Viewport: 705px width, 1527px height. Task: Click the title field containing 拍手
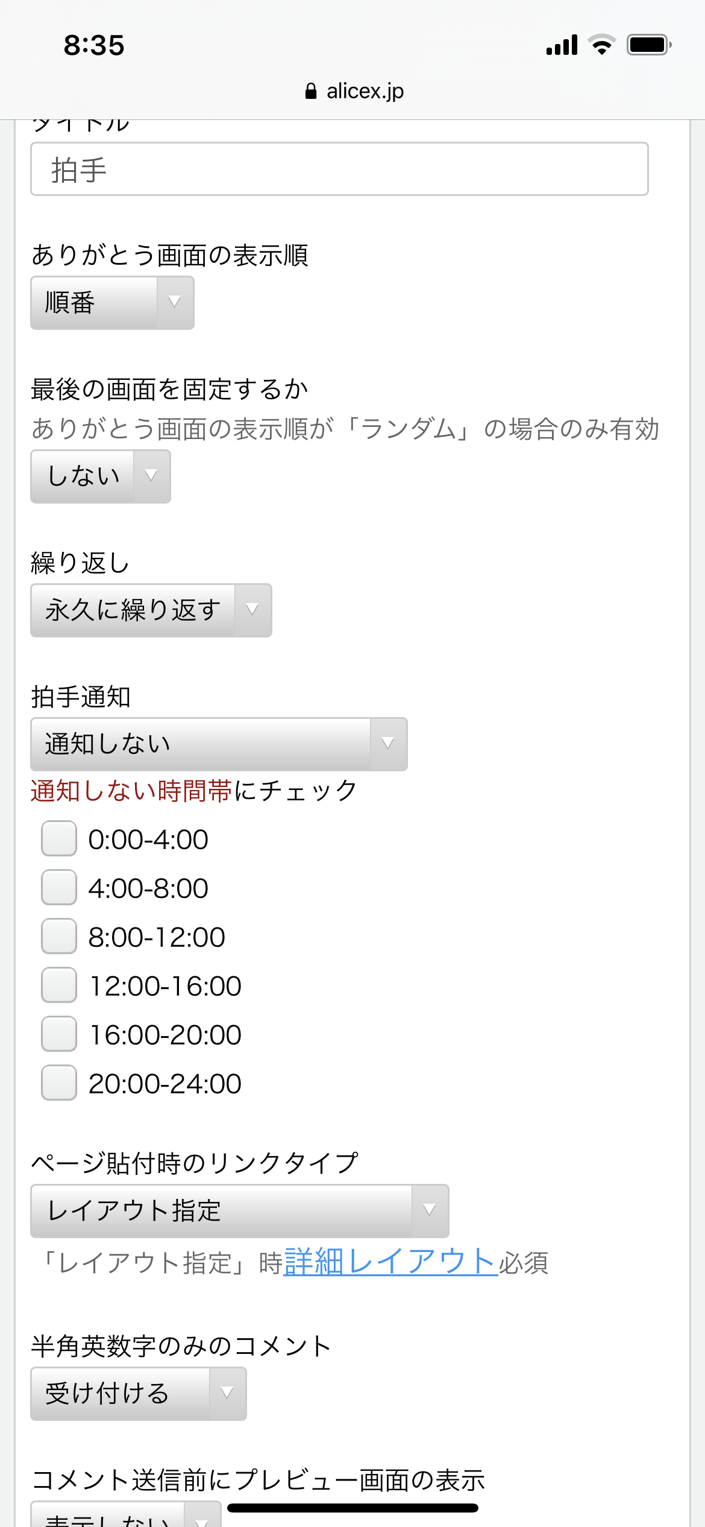pos(339,169)
